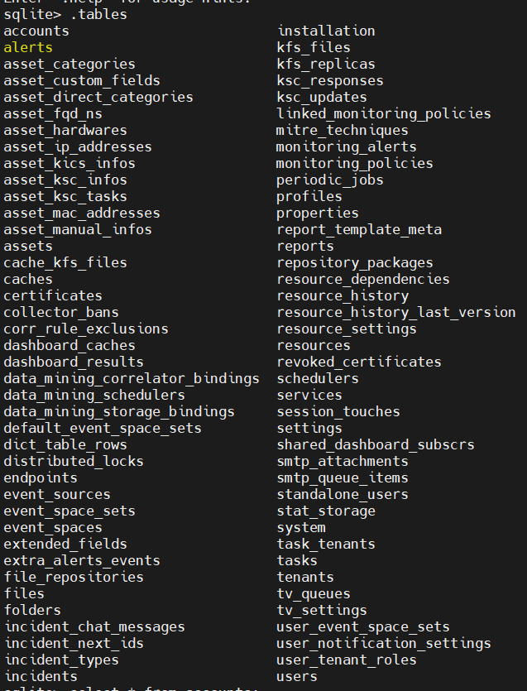Click the users table name

(297, 676)
